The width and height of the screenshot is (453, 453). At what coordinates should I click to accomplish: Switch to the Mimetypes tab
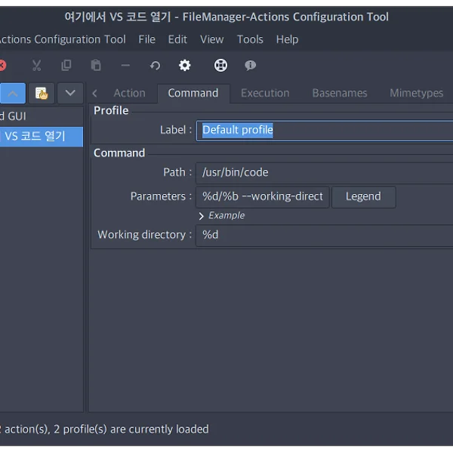tap(416, 94)
